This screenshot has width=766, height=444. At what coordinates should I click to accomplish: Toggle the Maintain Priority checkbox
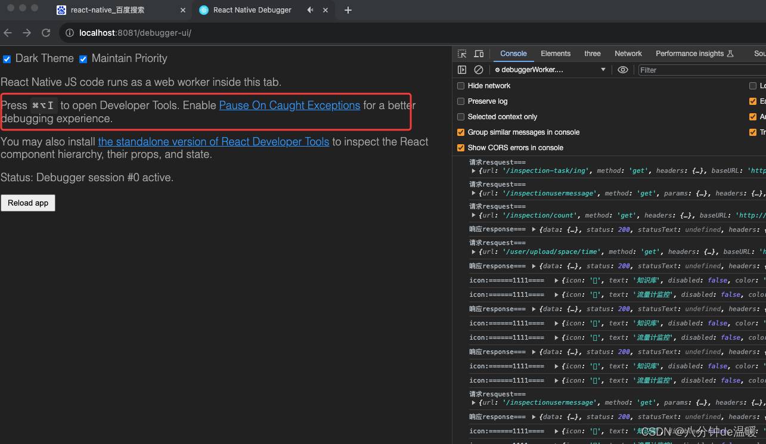(83, 59)
